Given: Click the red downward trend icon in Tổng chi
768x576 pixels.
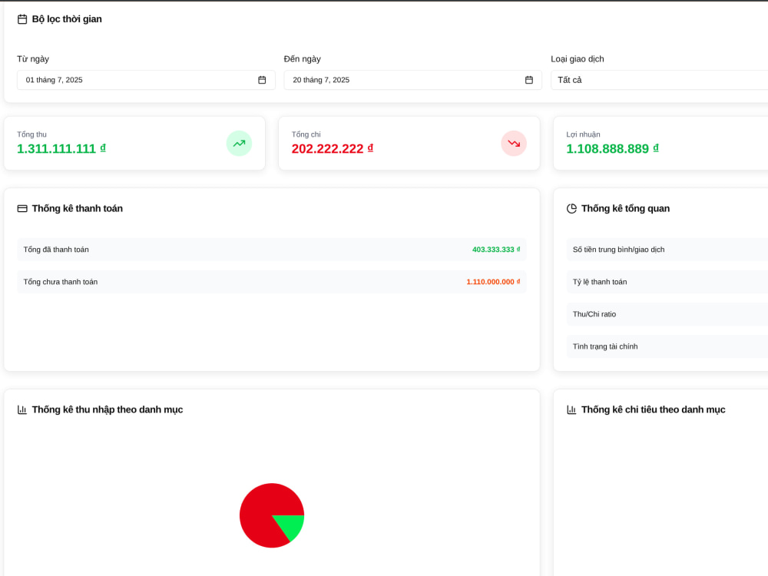Looking at the screenshot, I should pos(514,144).
